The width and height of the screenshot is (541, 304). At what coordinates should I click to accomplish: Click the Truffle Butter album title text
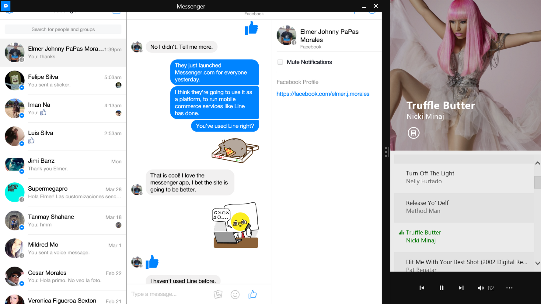(441, 105)
